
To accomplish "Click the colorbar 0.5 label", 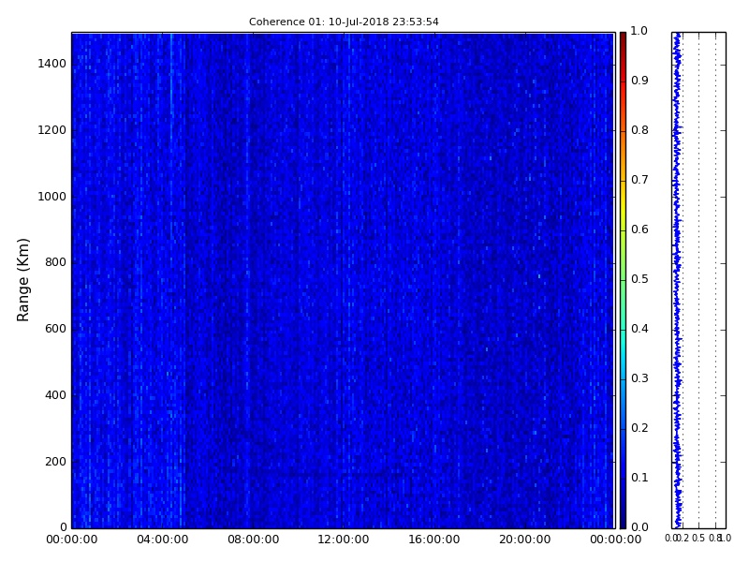I will (639, 279).
